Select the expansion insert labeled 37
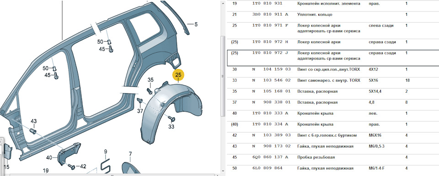The height and width of the screenshot is (176, 439). [140, 101]
